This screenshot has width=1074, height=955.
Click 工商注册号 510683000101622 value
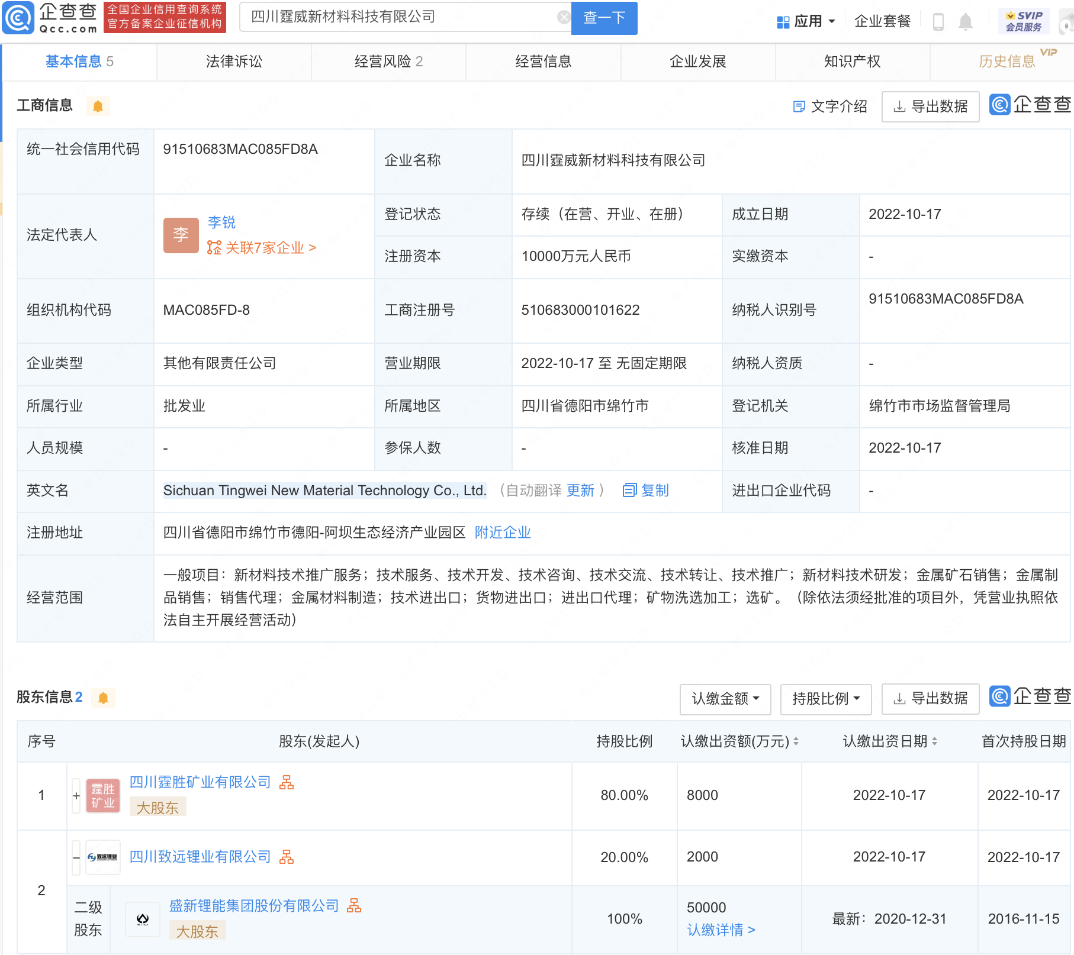[580, 310]
